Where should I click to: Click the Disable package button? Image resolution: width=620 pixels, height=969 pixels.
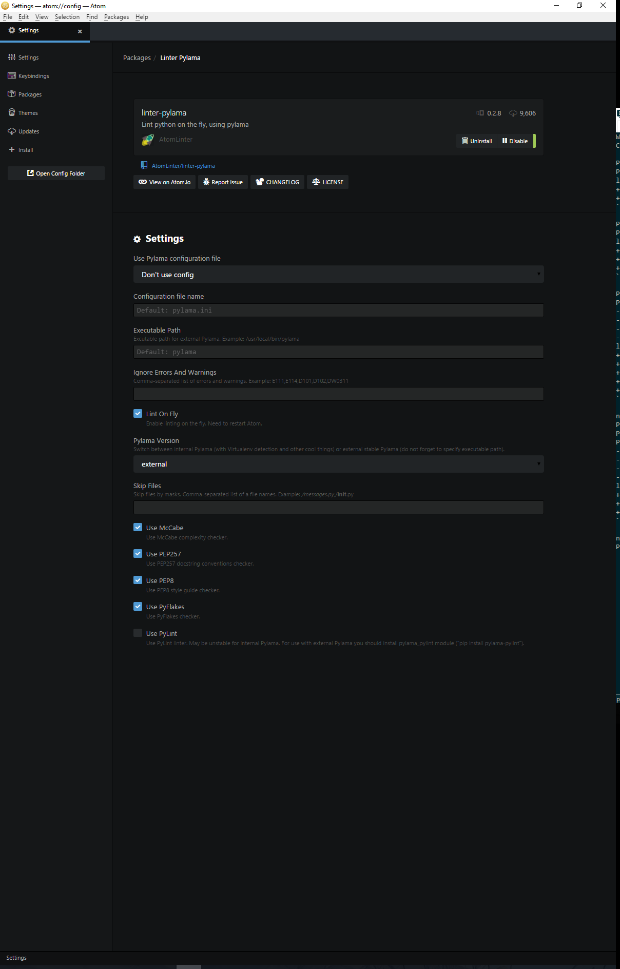tap(515, 141)
